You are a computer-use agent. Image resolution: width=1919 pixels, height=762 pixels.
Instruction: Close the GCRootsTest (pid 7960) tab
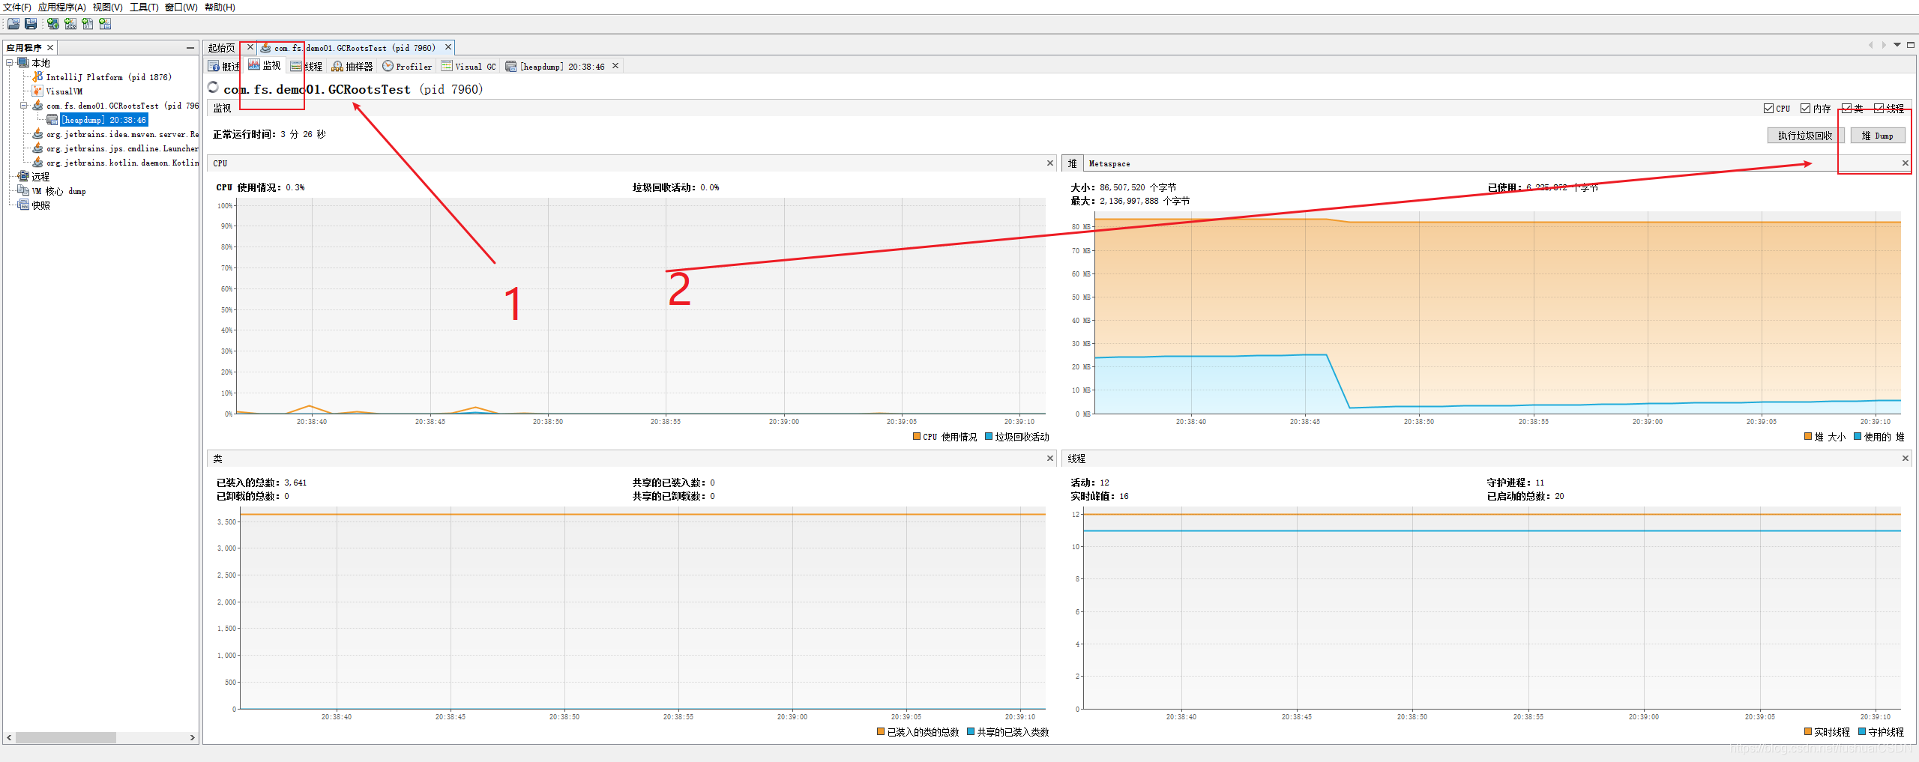point(448,47)
